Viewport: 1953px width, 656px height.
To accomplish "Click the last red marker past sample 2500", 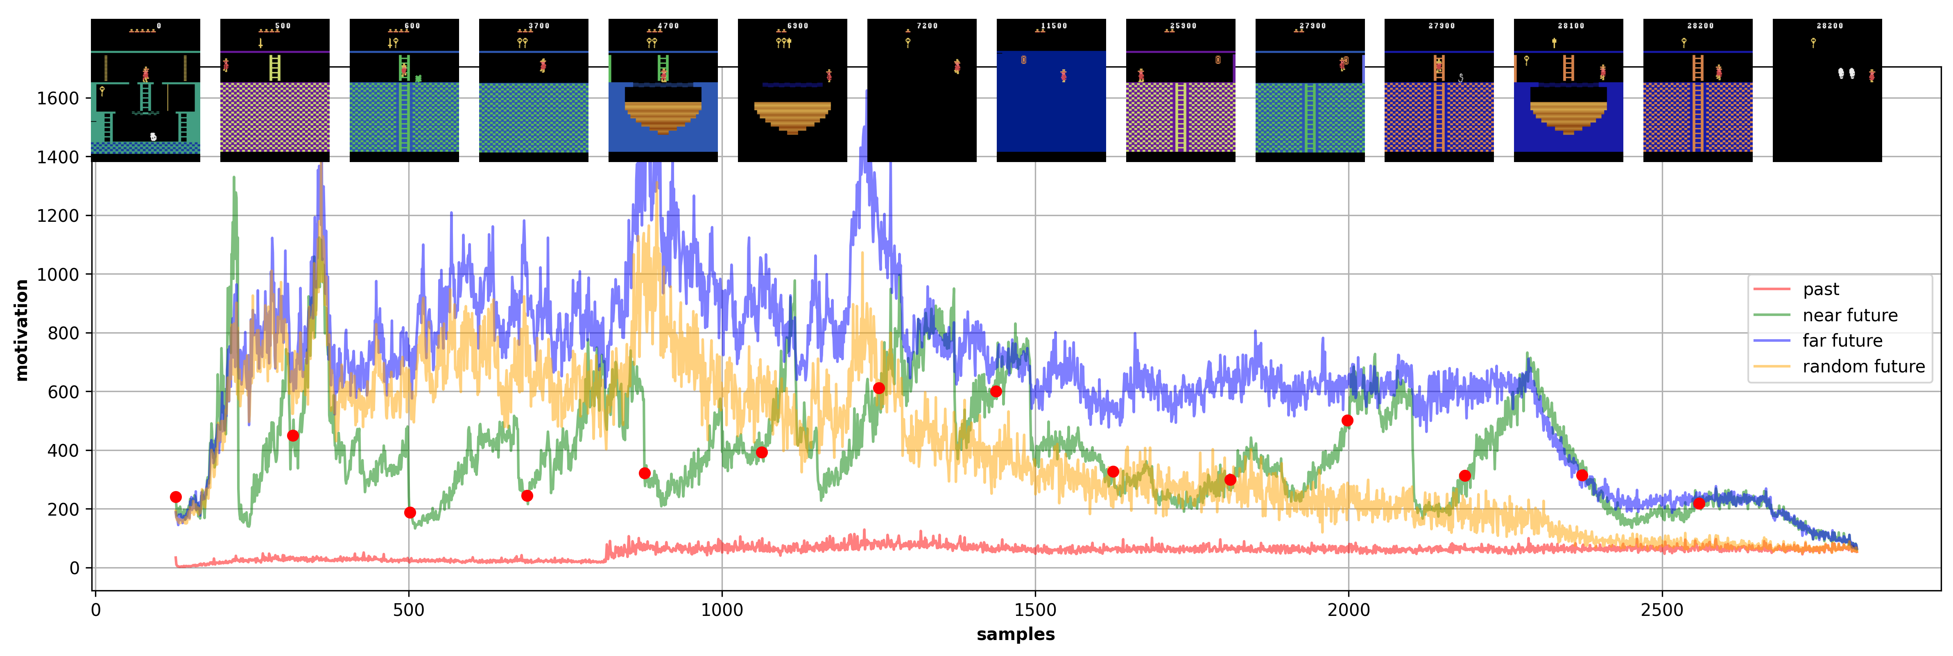I will point(1699,503).
